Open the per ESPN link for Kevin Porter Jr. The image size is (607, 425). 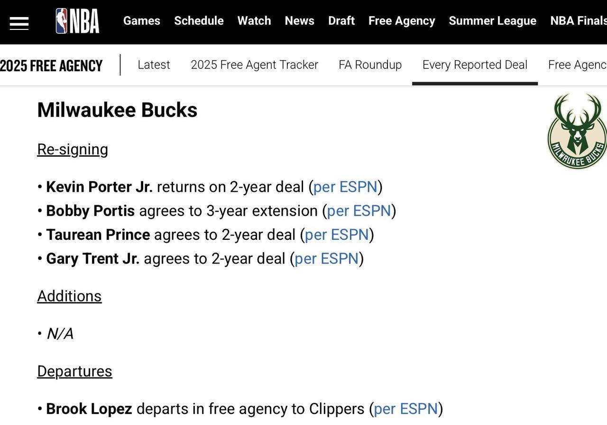(x=345, y=187)
